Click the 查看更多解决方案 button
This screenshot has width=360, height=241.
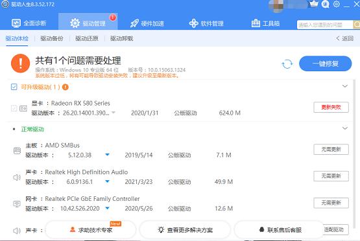[185, 229]
